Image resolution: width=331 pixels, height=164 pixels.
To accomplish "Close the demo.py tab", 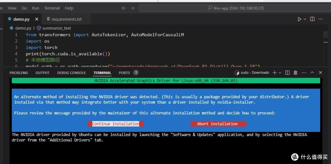I will [x=37, y=19].
